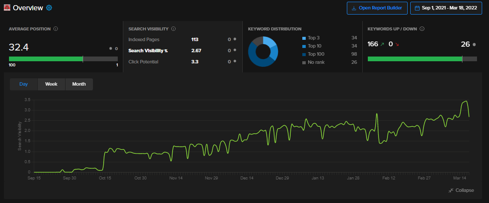Screen dimensions: 489x203
Task: Click the Keywords Up / Down info icon
Action: 422,29
